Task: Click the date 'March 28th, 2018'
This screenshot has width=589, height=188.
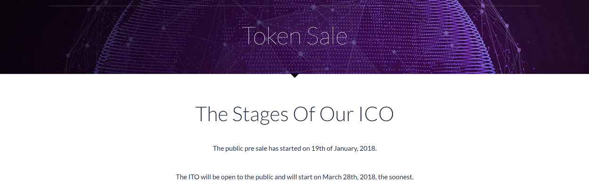Action: tap(348, 177)
